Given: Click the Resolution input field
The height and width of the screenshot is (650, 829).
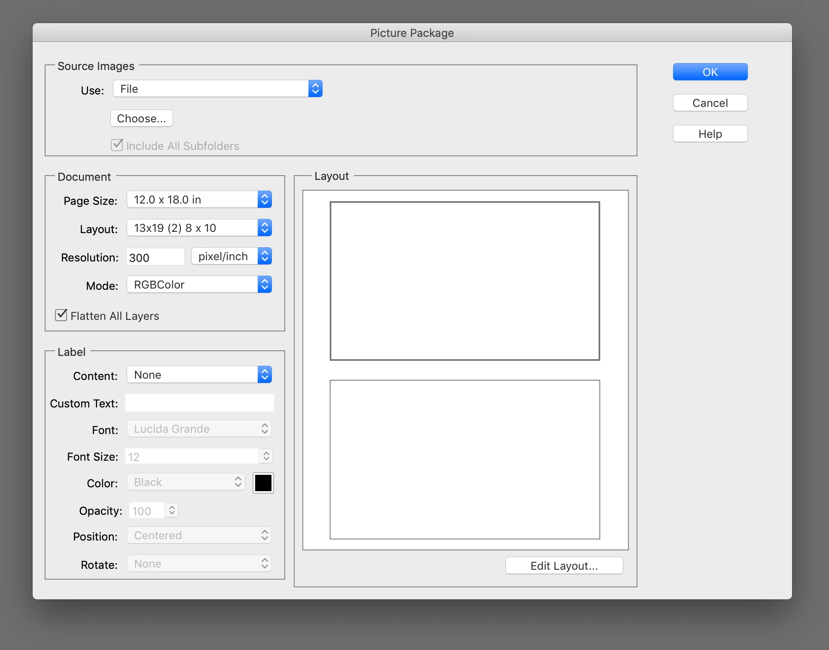Looking at the screenshot, I should 155,257.
